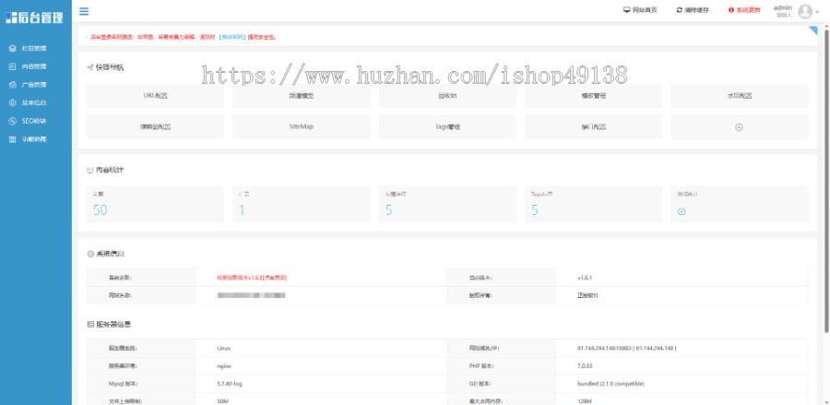Open the 缩略图配置 shortcut
This screenshot has height=405, width=830.
155,127
